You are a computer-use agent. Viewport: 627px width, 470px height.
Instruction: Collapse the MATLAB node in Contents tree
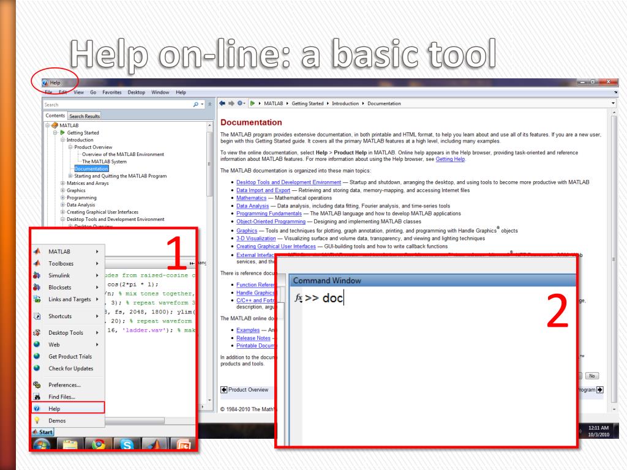click(x=48, y=125)
